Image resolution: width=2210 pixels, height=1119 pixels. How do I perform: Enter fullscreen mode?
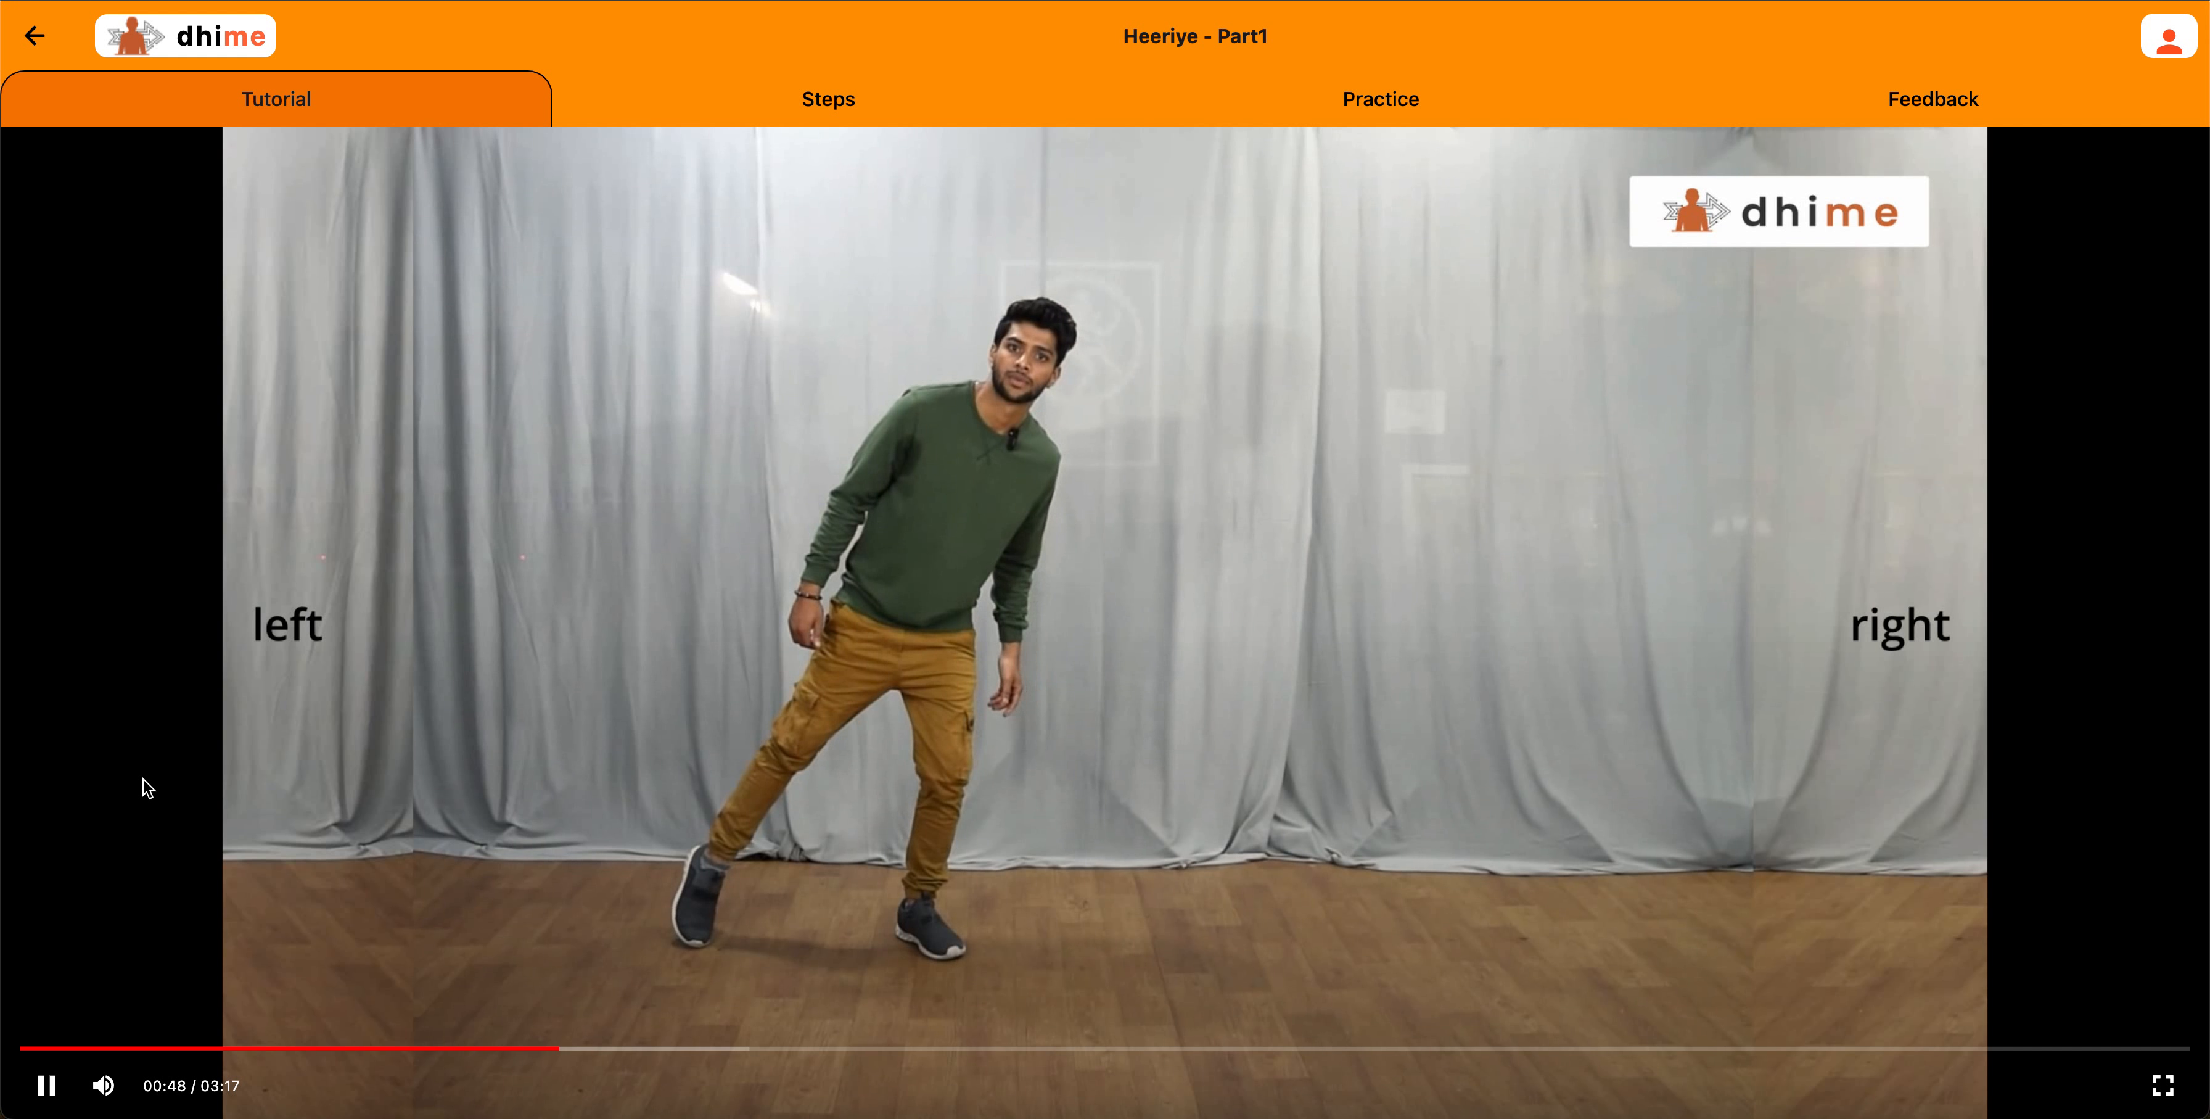[2162, 1086]
